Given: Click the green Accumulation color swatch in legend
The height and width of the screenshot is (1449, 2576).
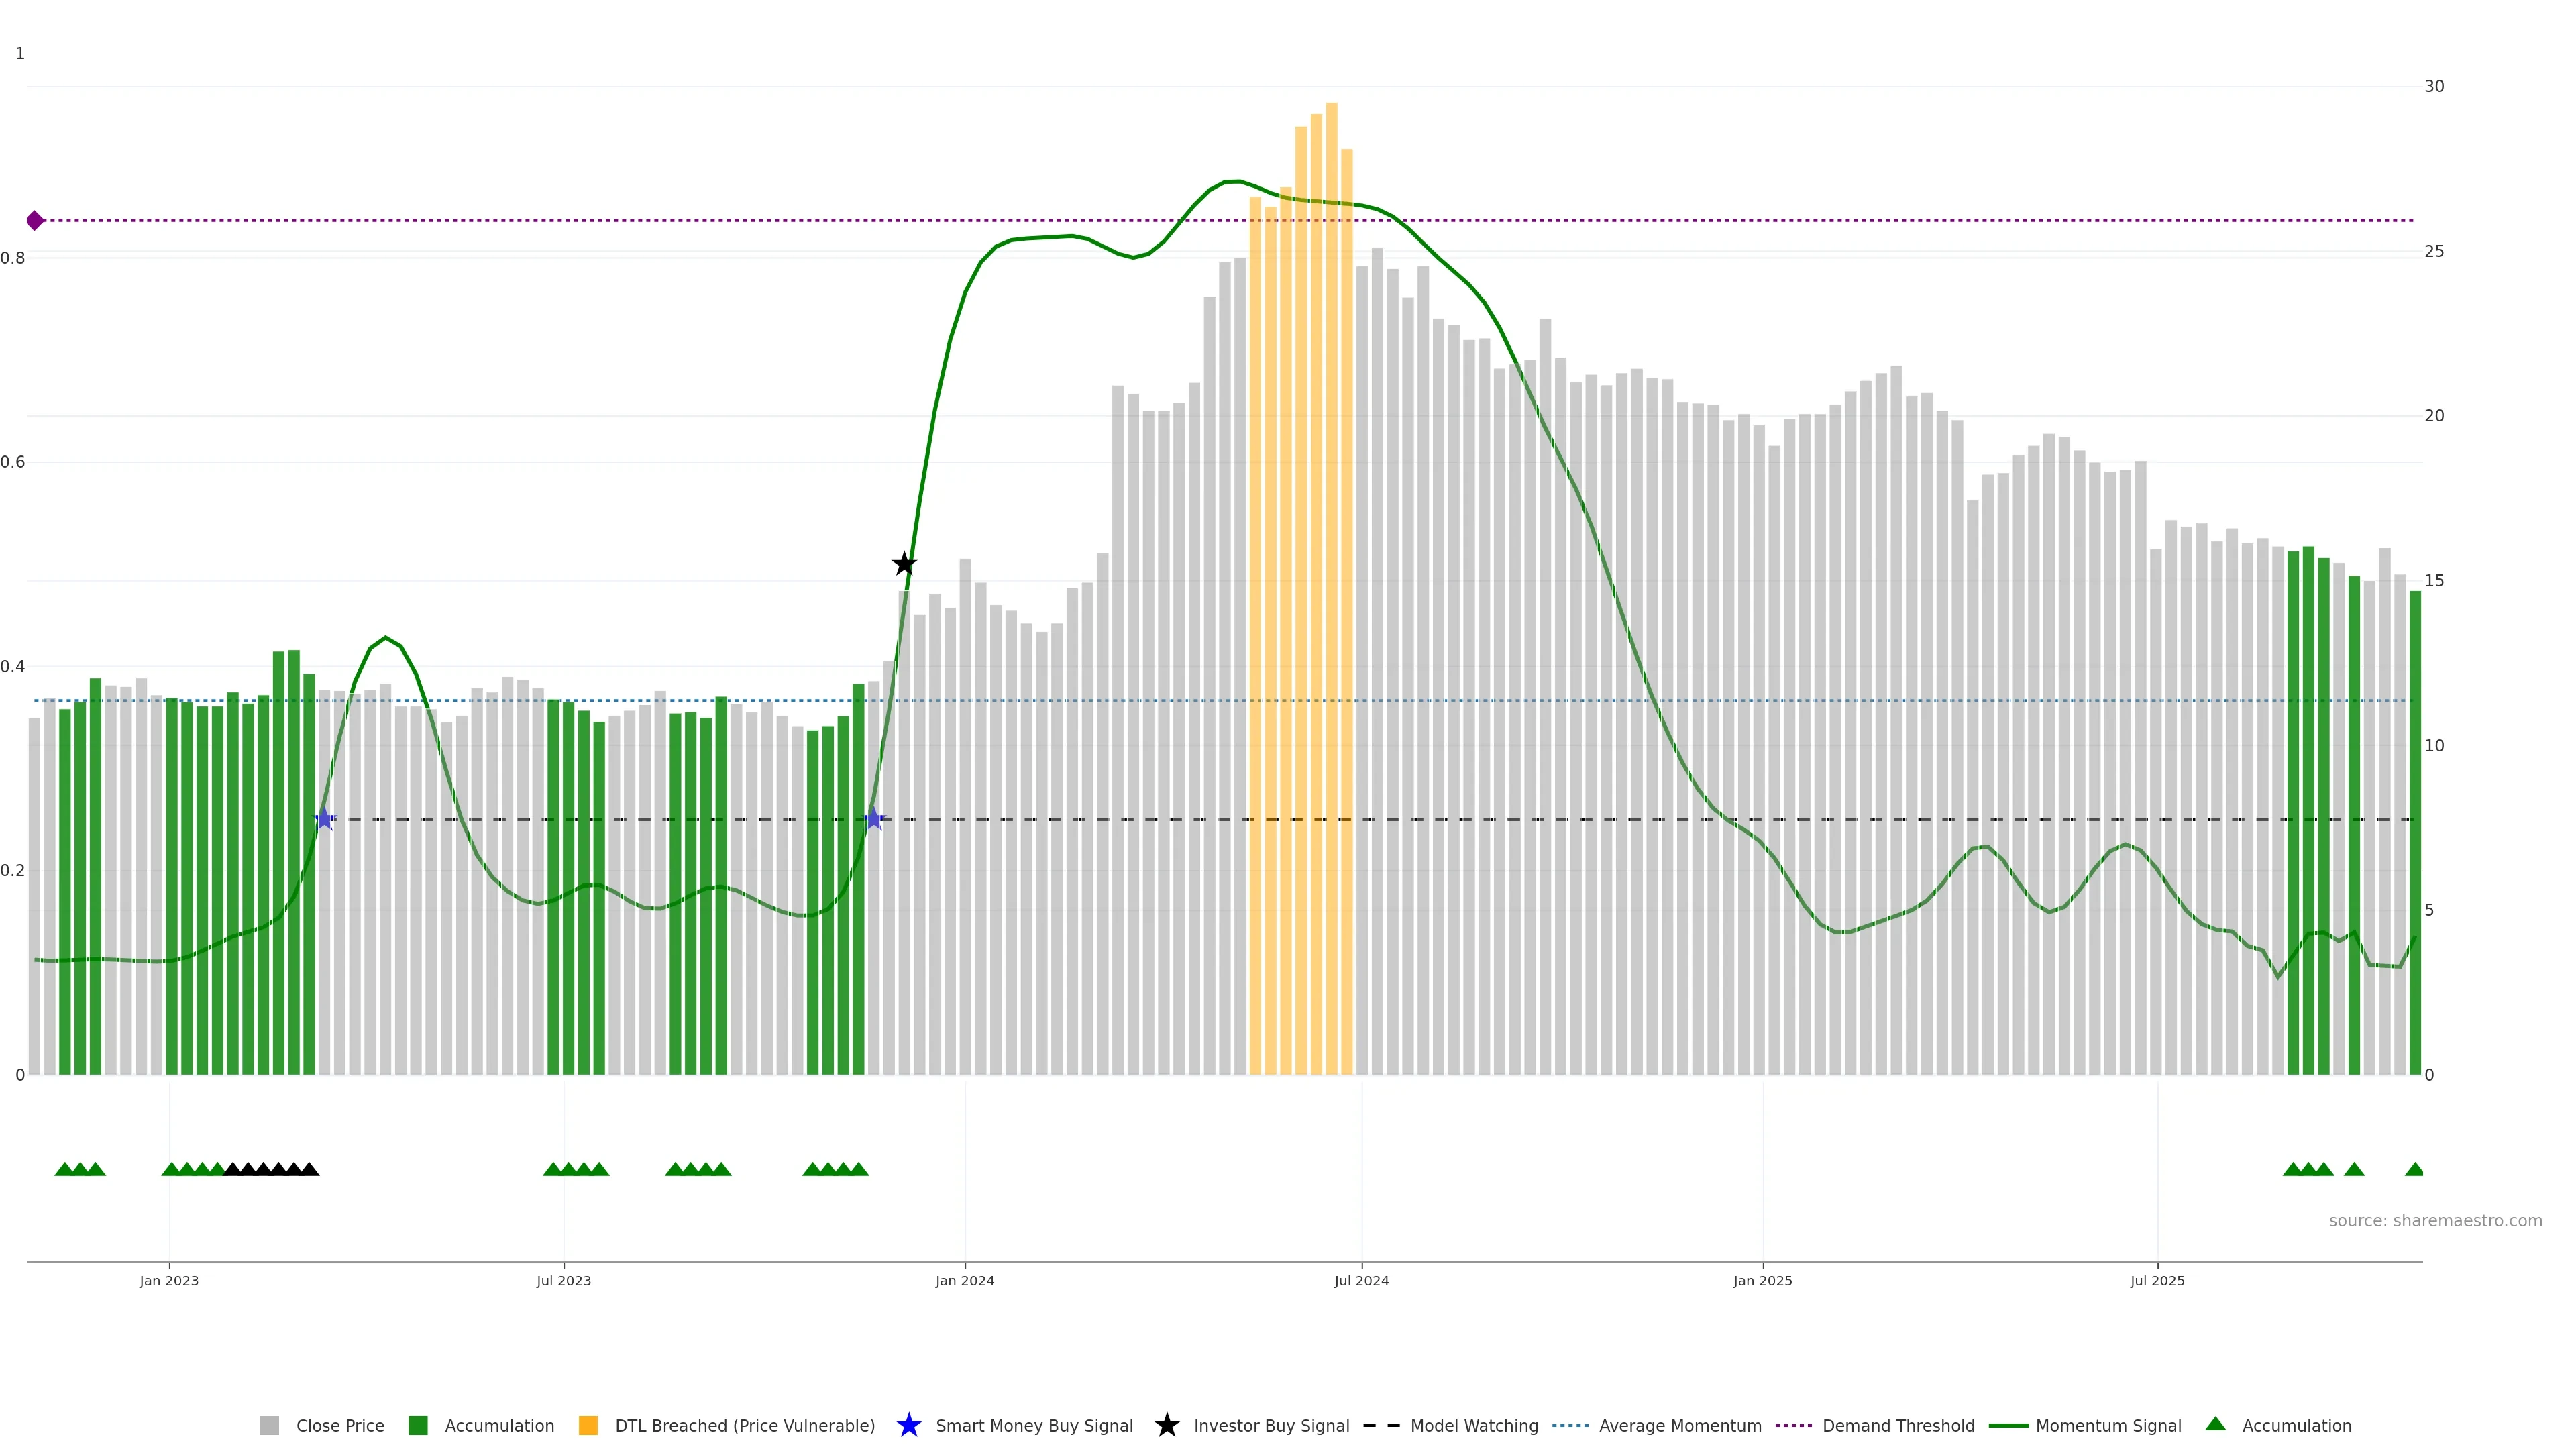Looking at the screenshot, I should pos(418,1425).
